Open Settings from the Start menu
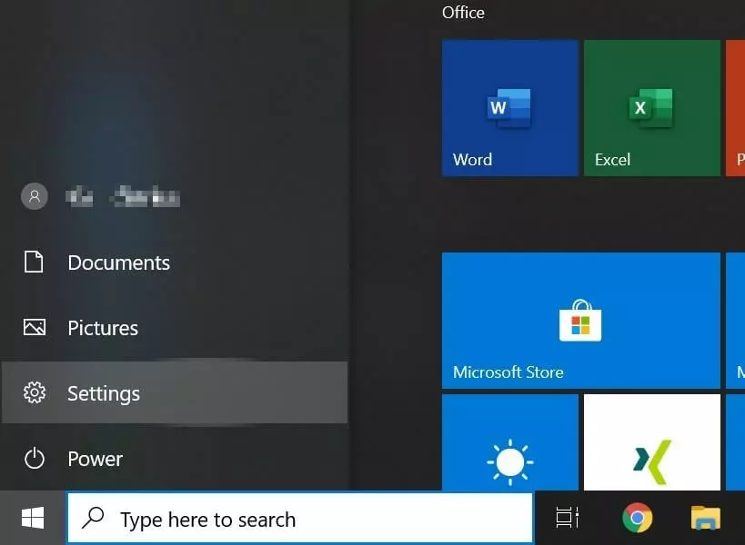Image resolution: width=745 pixels, height=545 pixels. pos(104,394)
